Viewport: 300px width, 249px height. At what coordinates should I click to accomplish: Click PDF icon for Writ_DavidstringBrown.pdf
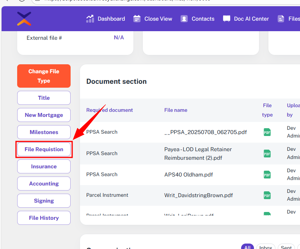point(267,195)
